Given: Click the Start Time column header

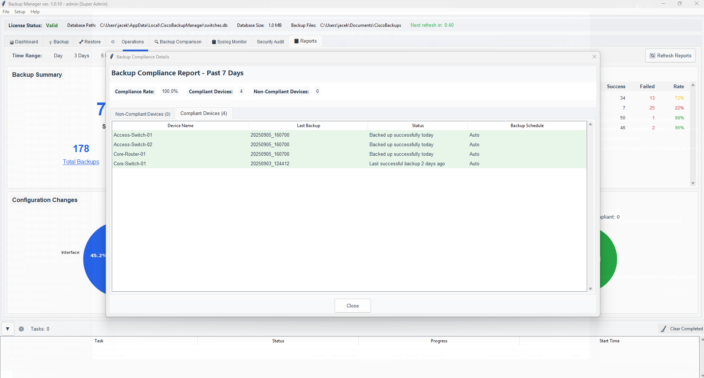Looking at the screenshot, I should click(609, 341).
